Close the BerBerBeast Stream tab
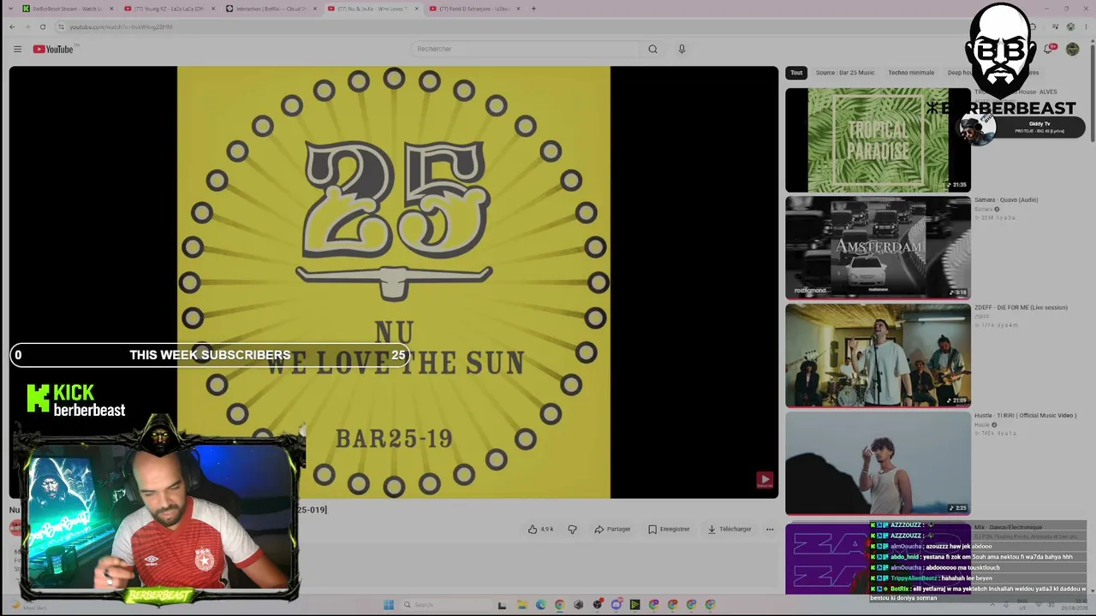Viewport: 1096px width, 616px height. 111,9
